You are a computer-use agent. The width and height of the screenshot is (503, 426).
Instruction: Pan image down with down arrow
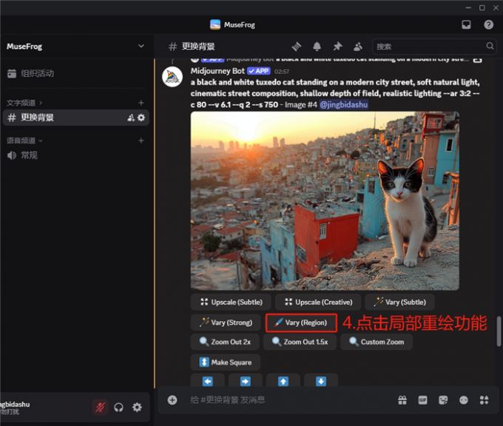[x=321, y=381]
